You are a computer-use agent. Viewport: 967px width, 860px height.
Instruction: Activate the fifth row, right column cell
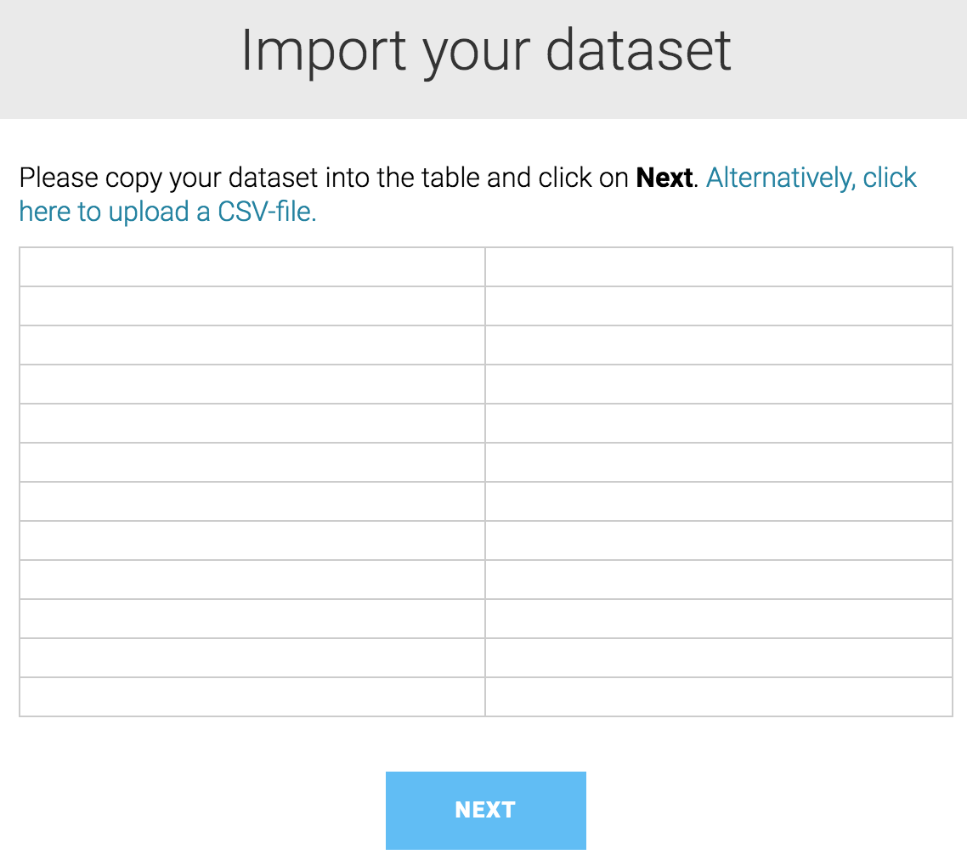[718, 423]
